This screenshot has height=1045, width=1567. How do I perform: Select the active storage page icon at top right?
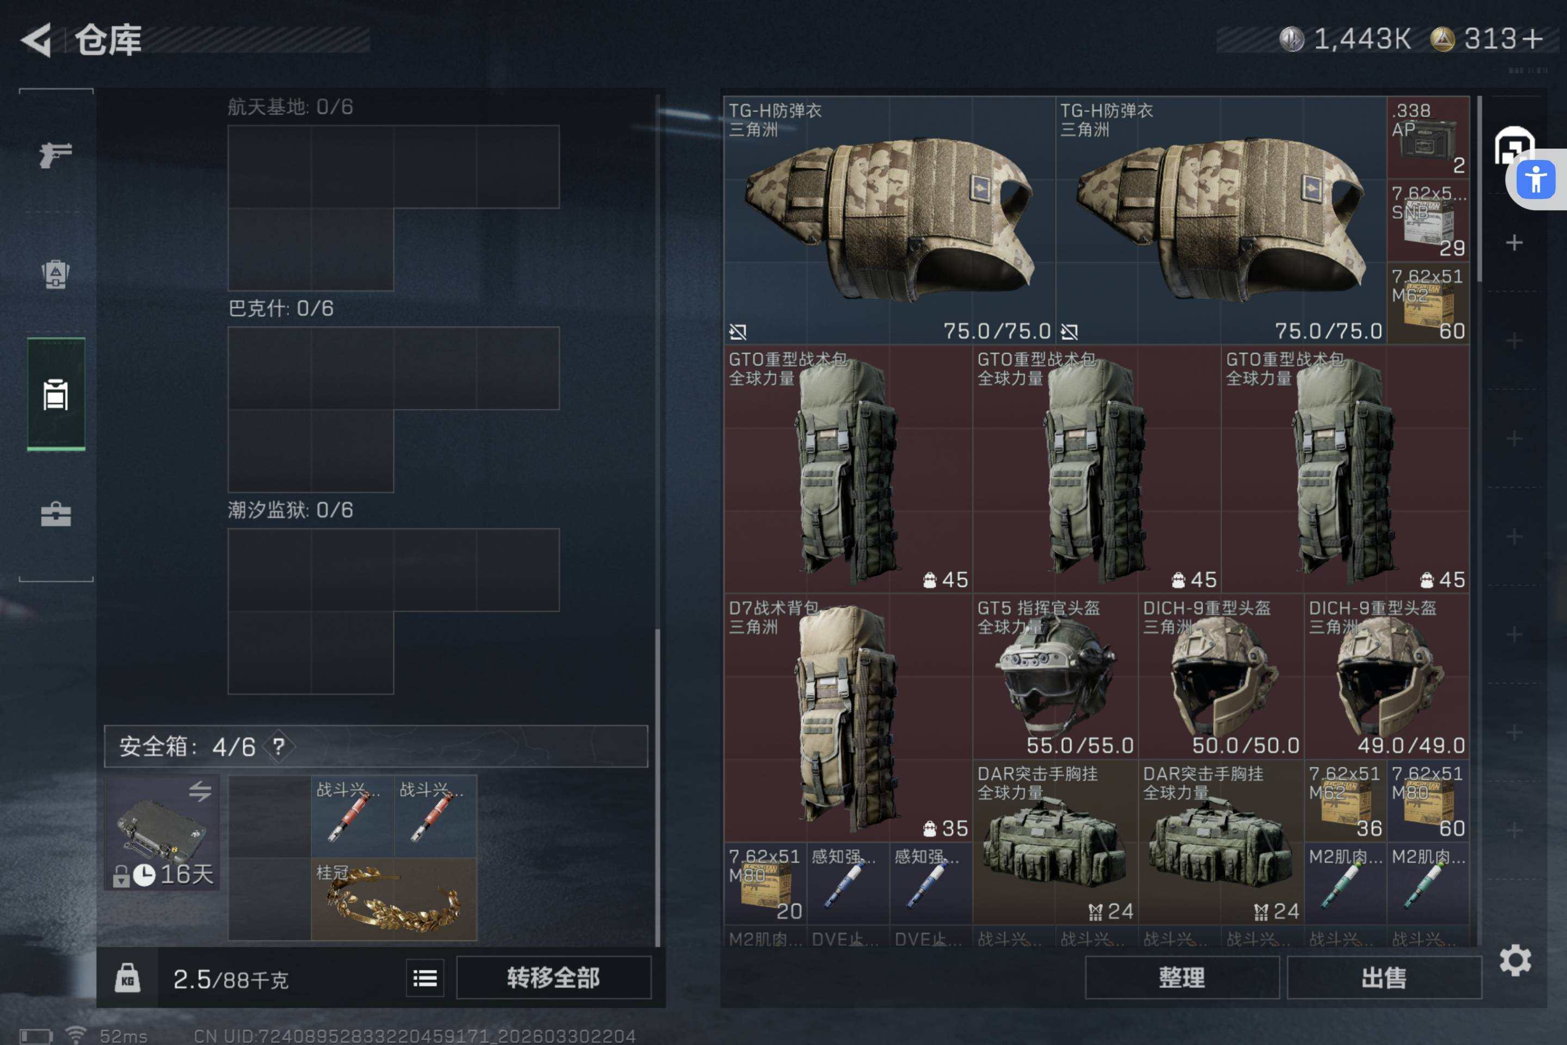click(x=1514, y=145)
